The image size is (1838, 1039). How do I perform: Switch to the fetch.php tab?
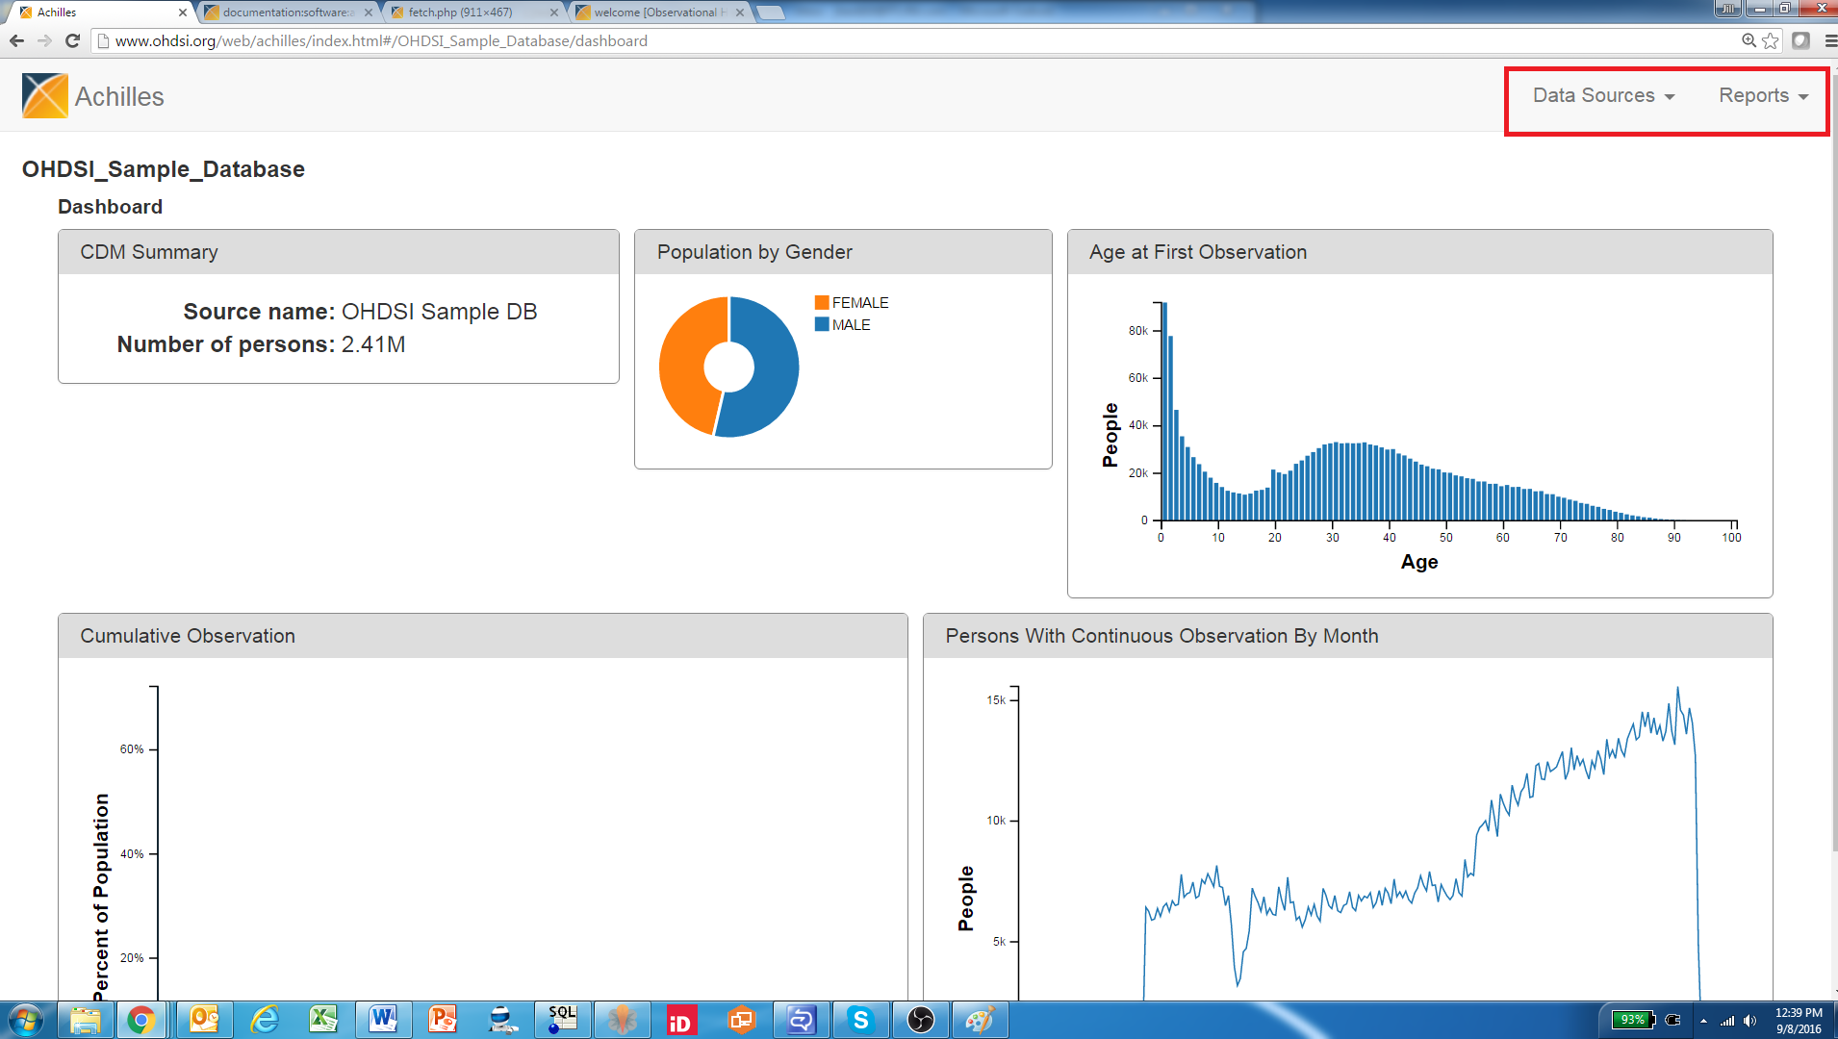(472, 13)
